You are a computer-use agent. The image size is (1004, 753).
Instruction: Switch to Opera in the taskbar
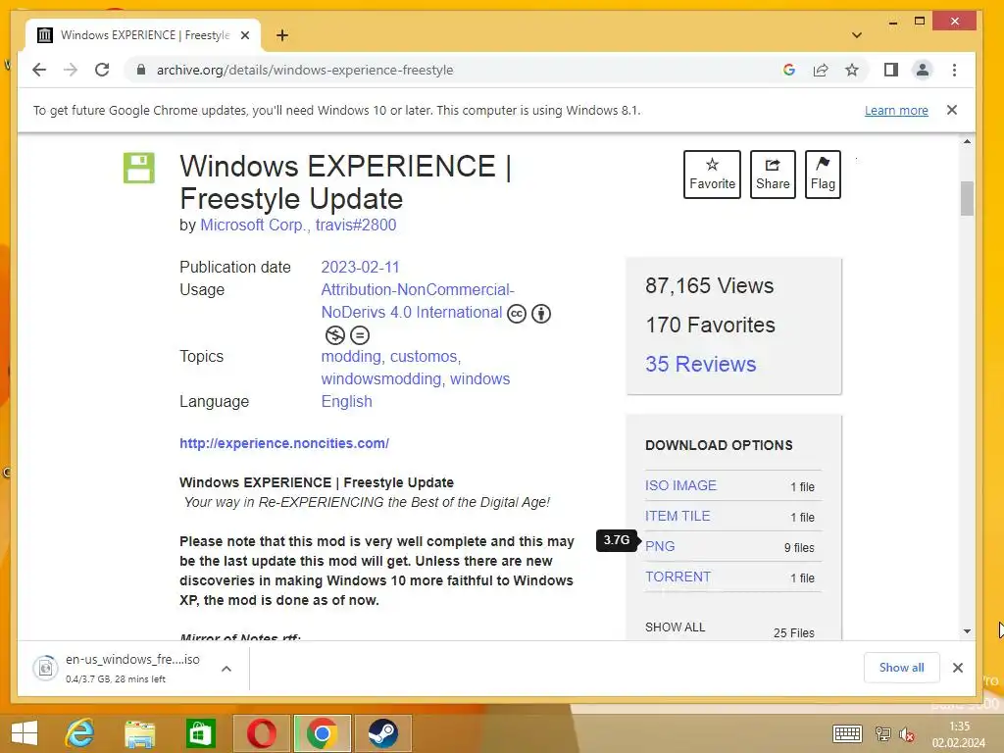point(261,733)
